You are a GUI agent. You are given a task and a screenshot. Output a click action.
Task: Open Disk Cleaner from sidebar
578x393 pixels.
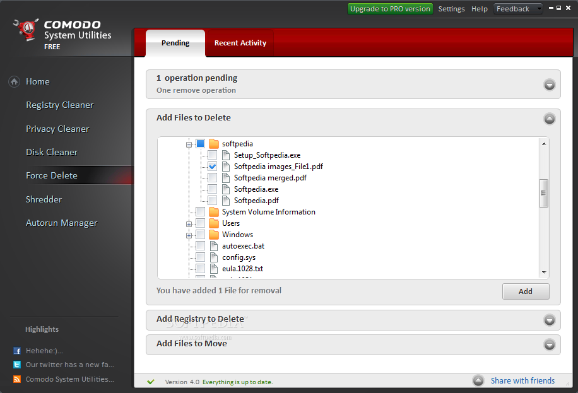pos(52,152)
